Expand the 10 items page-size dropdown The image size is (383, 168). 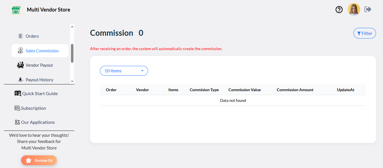[124, 71]
